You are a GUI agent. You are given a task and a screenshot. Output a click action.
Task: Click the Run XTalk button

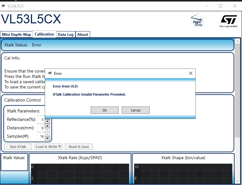click(x=18, y=147)
